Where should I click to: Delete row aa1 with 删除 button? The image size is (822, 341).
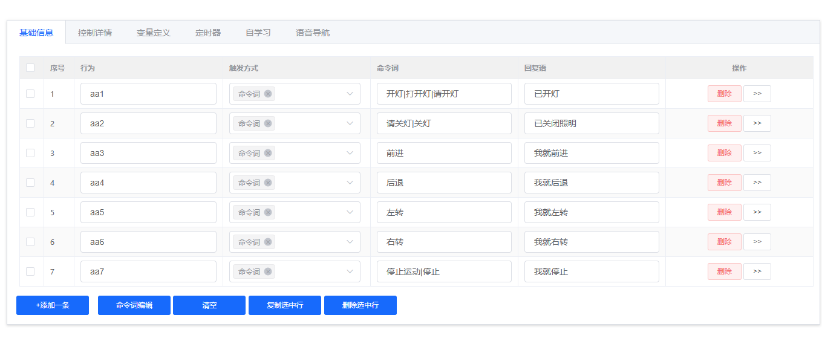(725, 94)
